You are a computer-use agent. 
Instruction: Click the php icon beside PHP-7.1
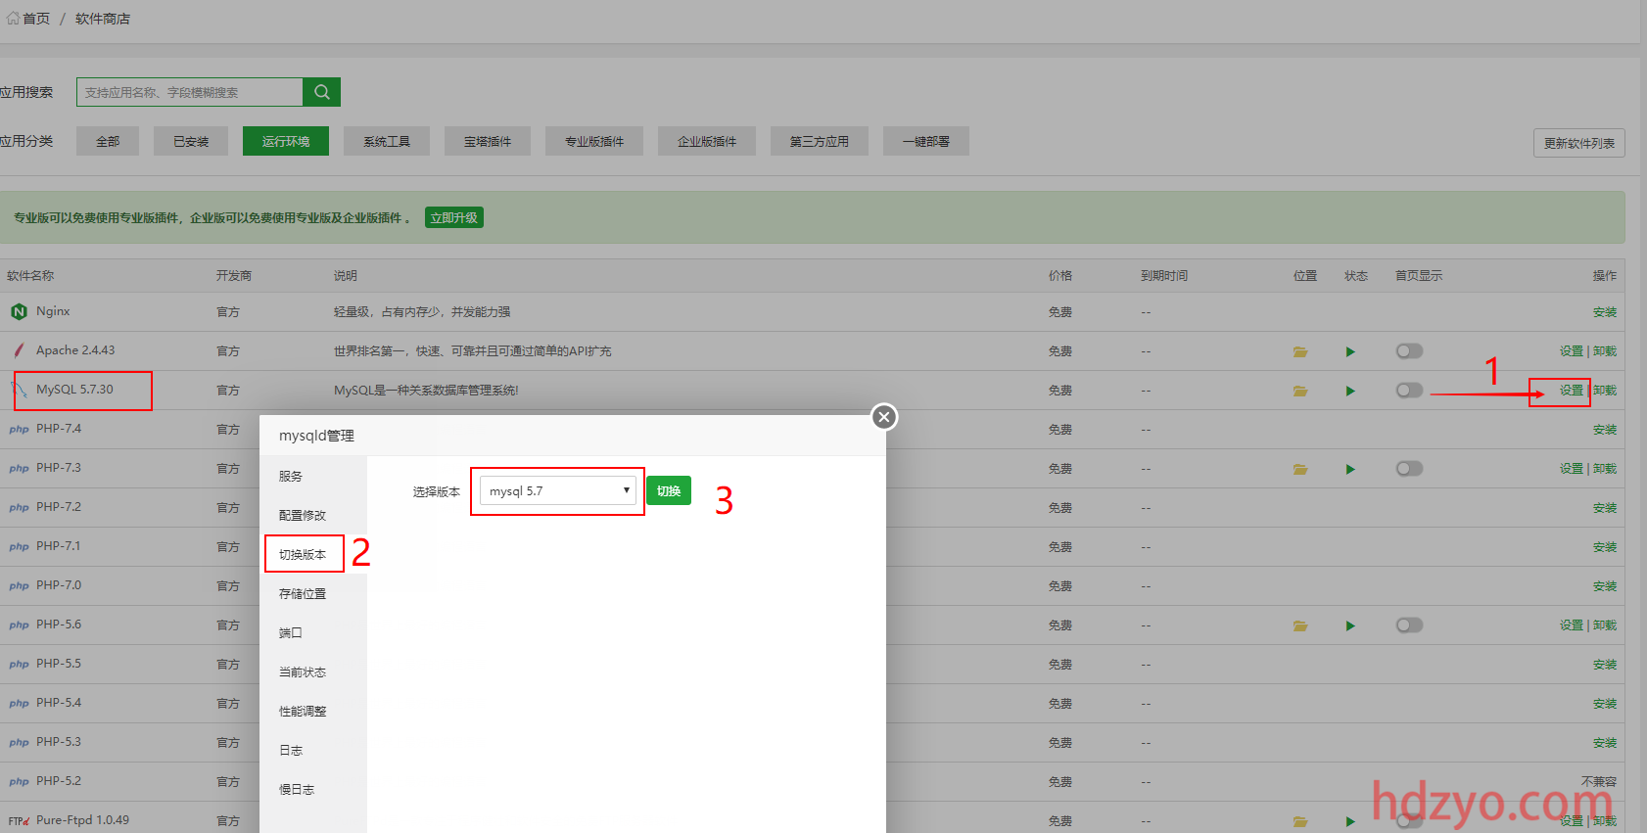pyautogui.click(x=19, y=547)
